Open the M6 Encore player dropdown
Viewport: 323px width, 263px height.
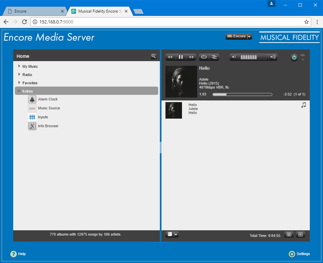click(x=239, y=36)
